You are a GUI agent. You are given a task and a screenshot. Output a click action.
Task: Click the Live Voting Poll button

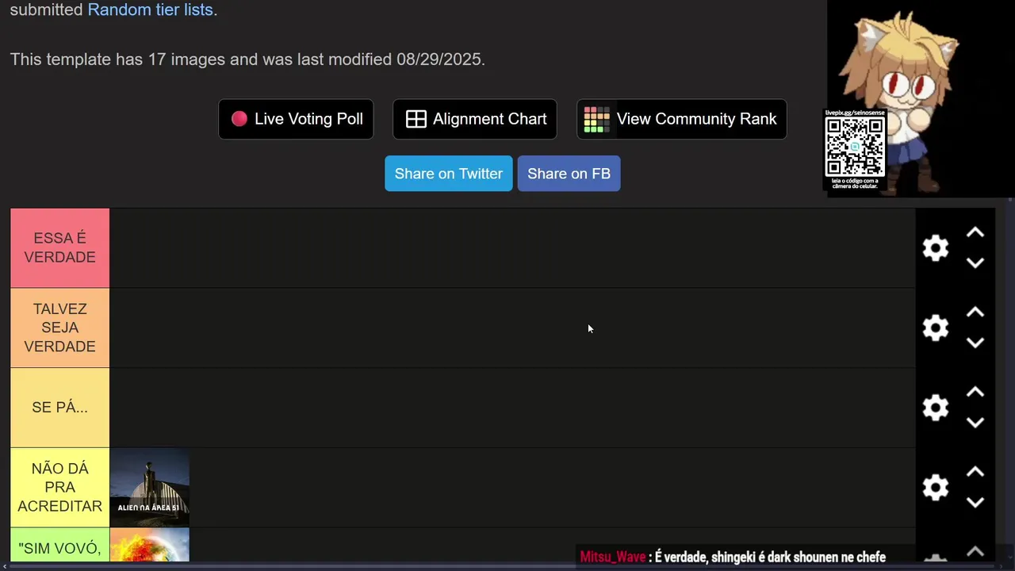click(296, 119)
